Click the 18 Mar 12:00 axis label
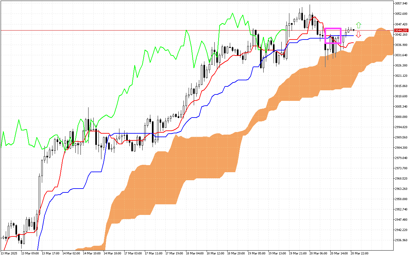412x257 pixels. pos(215,253)
